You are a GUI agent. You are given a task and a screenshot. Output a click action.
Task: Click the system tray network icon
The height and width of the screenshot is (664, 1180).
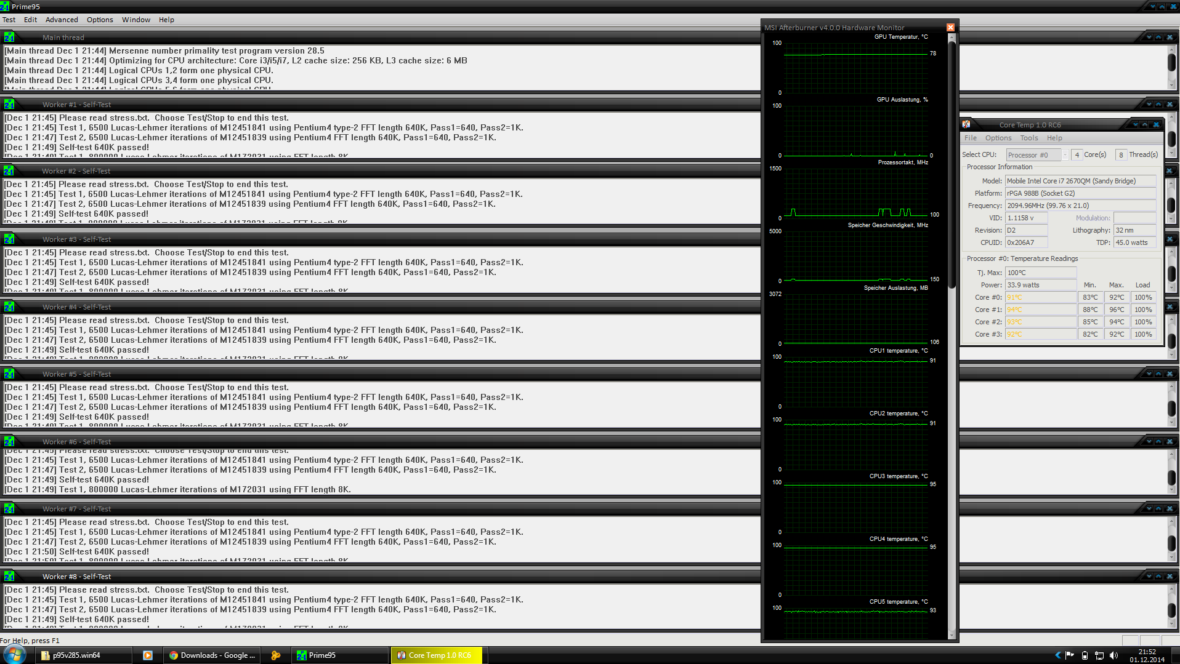pyautogui.click(x=1099, y=655)
